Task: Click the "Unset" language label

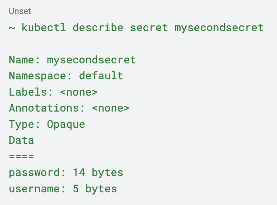Action: tap(20, 11)
